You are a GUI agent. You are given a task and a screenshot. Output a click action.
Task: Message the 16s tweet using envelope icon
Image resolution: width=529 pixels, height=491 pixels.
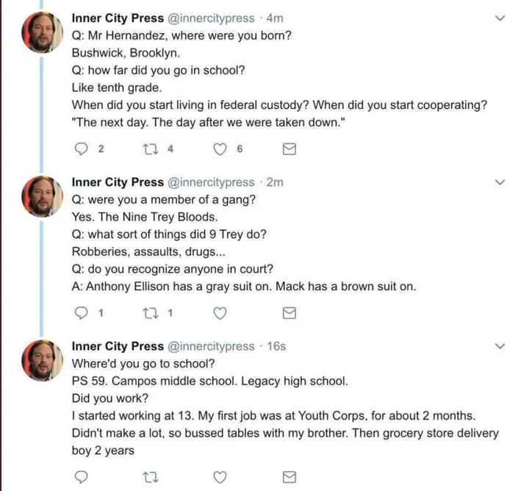click(x=289, y=477)
